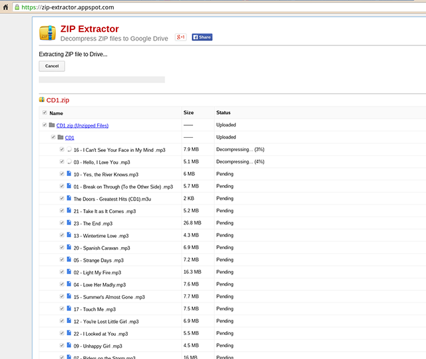This screenshot has width=426, height=359.
Task: Click spinner icon for 16 - I Can't See Your Face
Action: 69,149
